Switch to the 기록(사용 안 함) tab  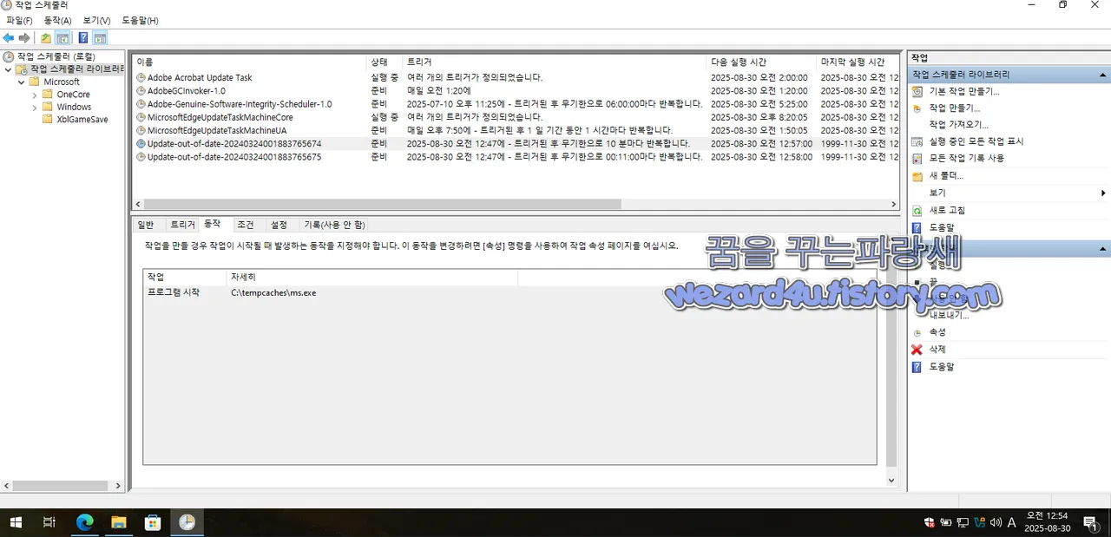click(334, 225)
